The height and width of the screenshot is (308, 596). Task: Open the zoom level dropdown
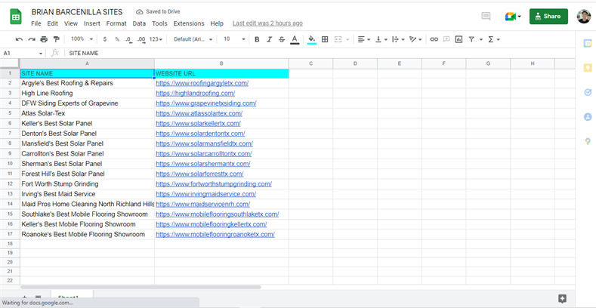tap(82, 39)
